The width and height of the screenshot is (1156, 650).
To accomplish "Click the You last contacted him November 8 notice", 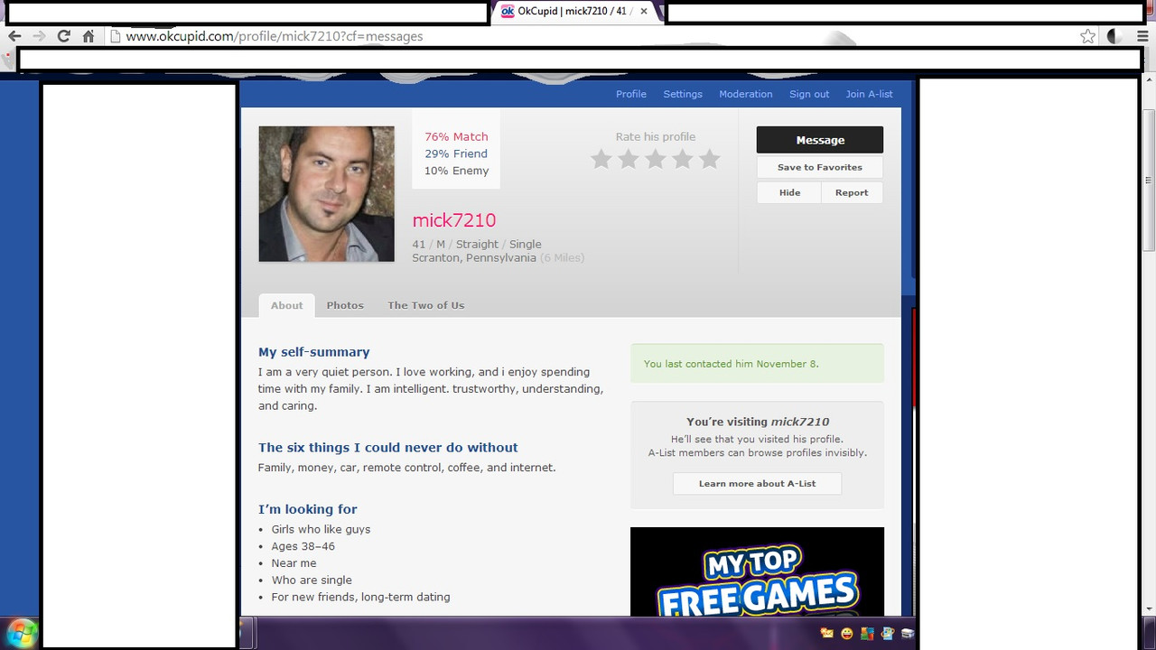I will tap(757, 364).
